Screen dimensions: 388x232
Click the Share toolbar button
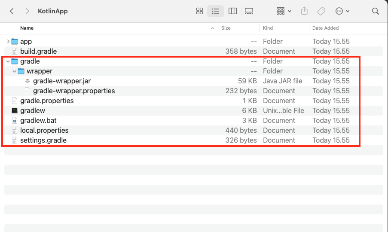click(x=304, y=11)
